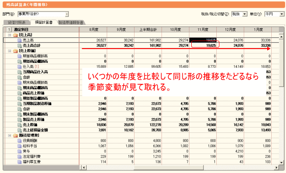Click the folder icon beside [売上高] group
This screenshot has width=286, height=173.
point(15,35)
